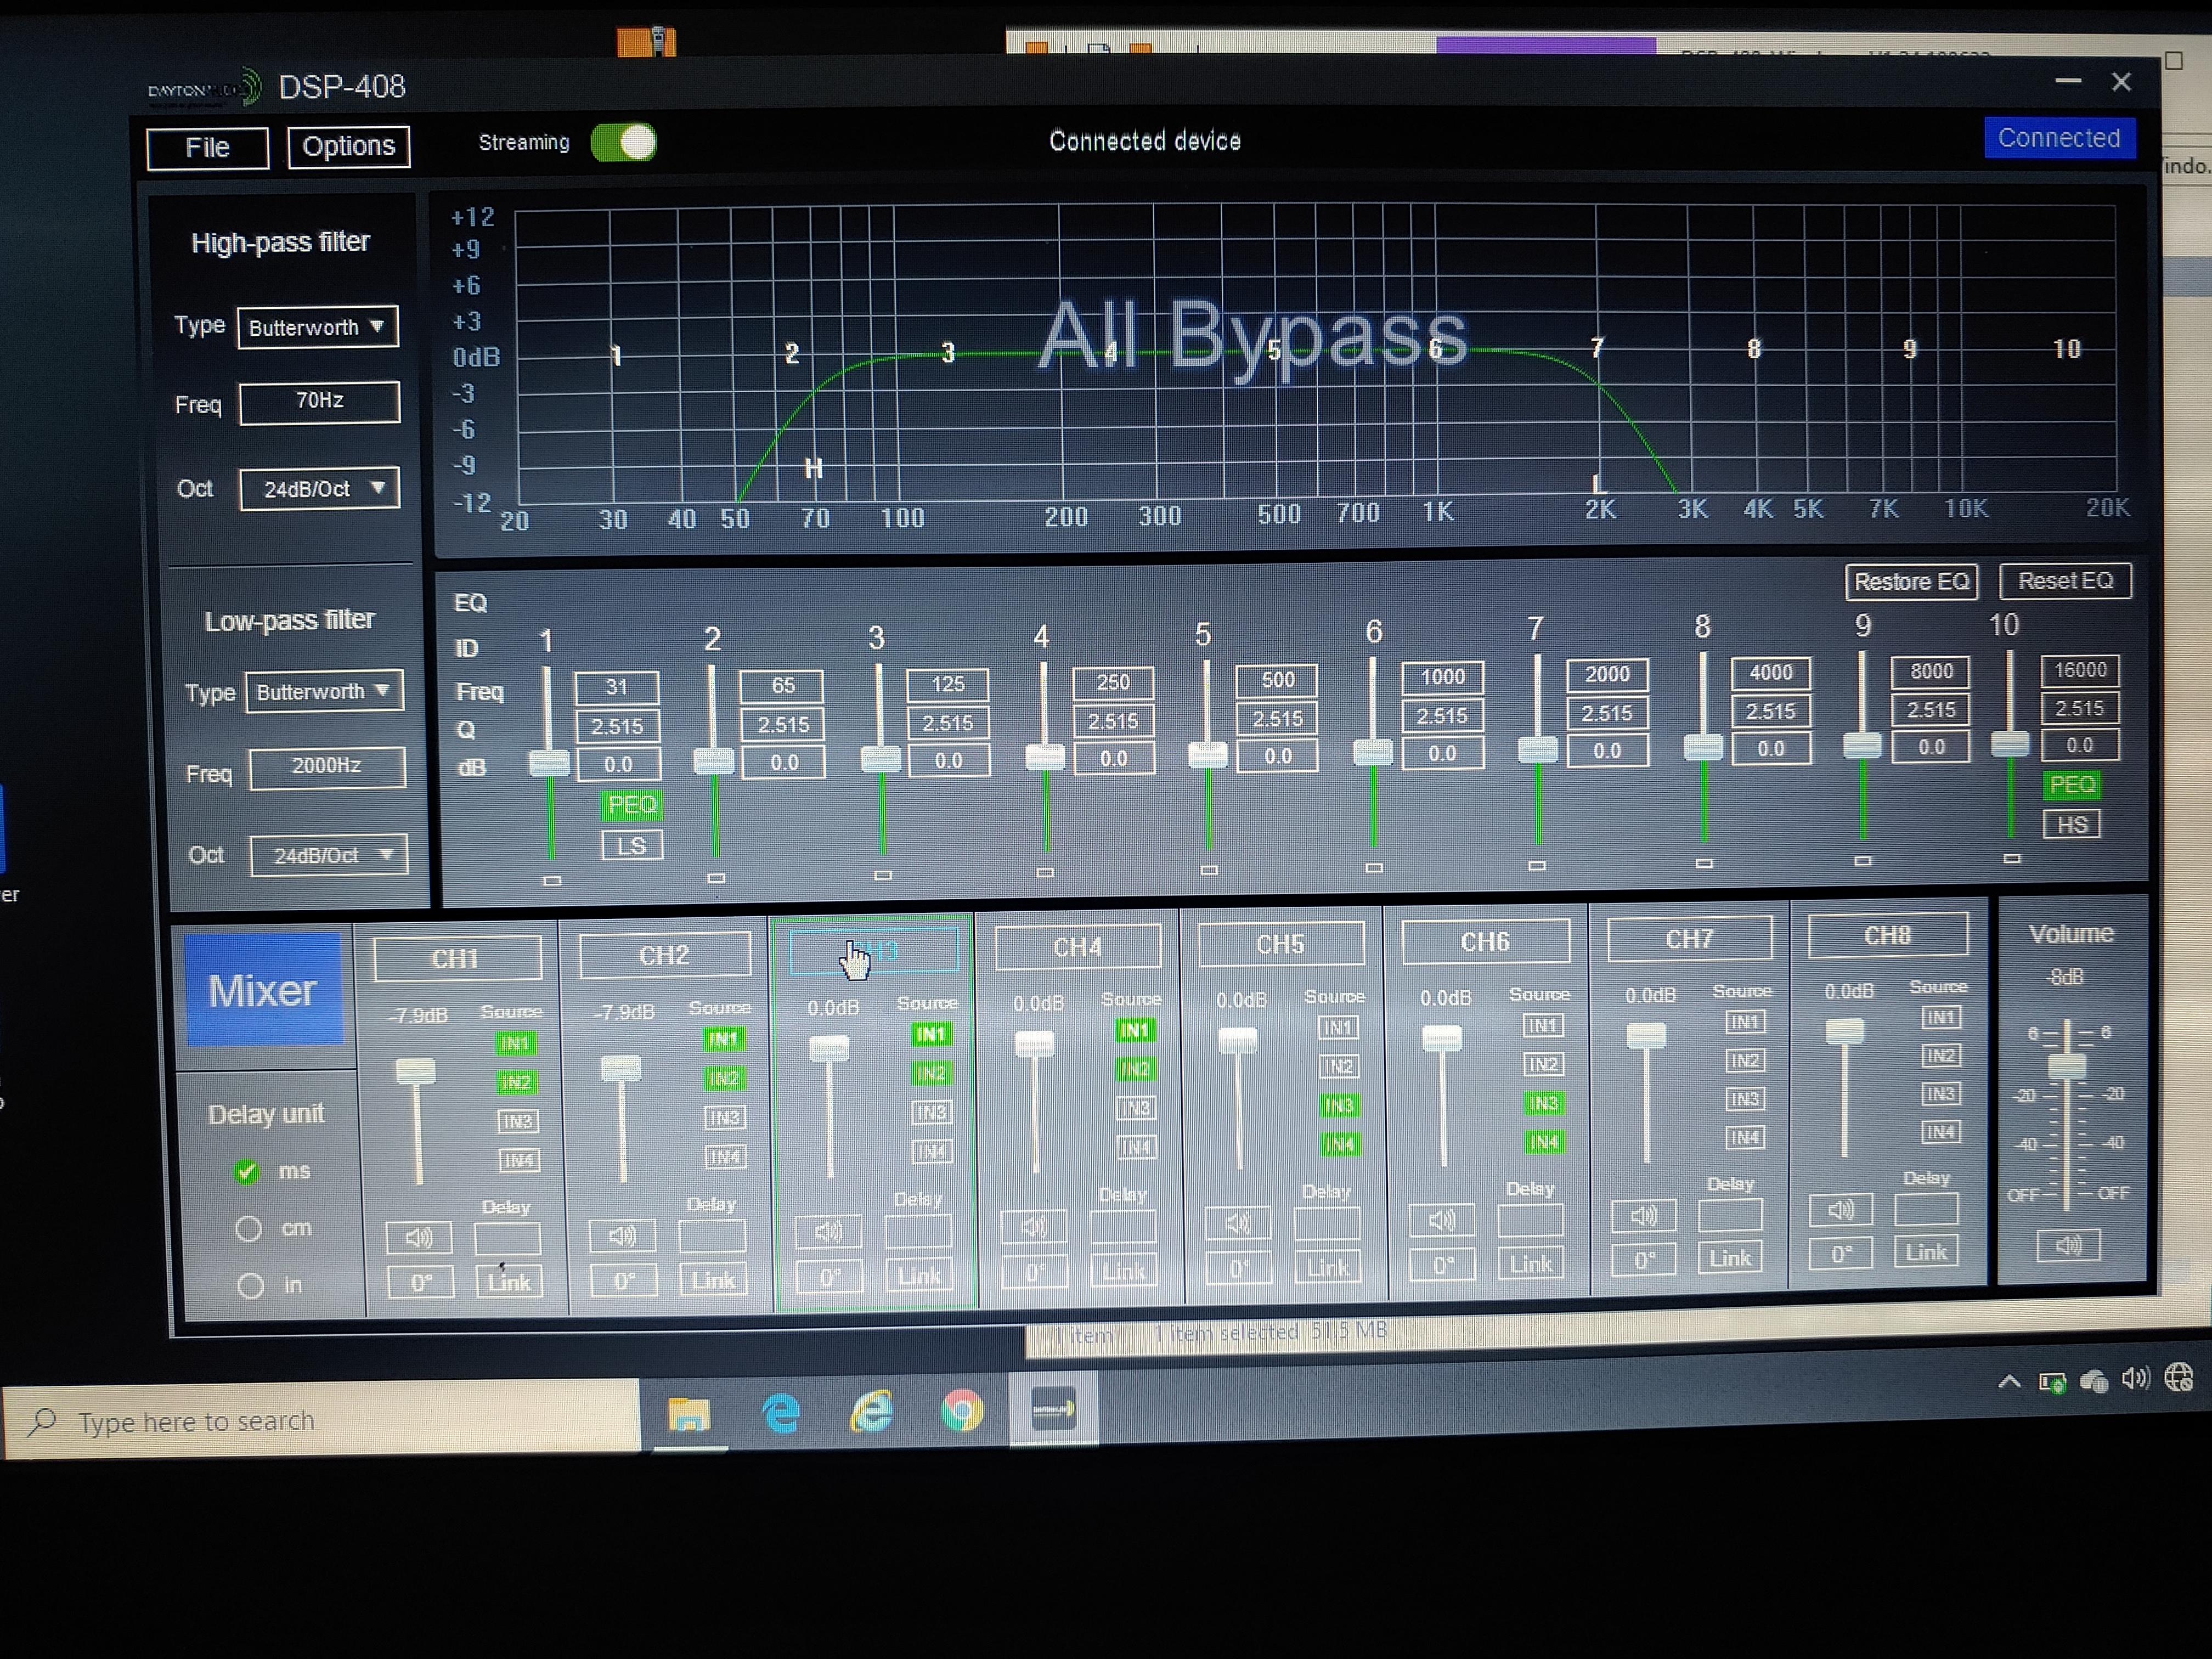Click the system tray volume icon
The image size is (2212, 1659).
coord(2135,1379)
